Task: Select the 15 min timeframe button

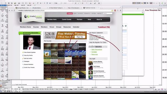Action: coord(37,89)
